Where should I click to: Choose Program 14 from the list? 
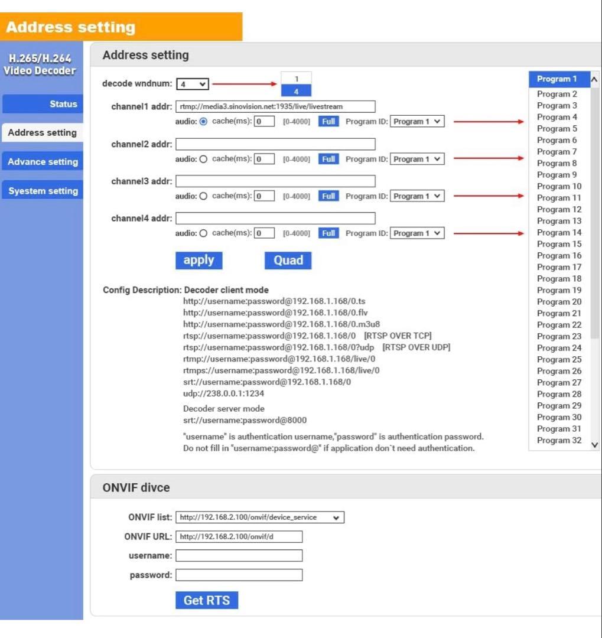click(x=559, y=233)
